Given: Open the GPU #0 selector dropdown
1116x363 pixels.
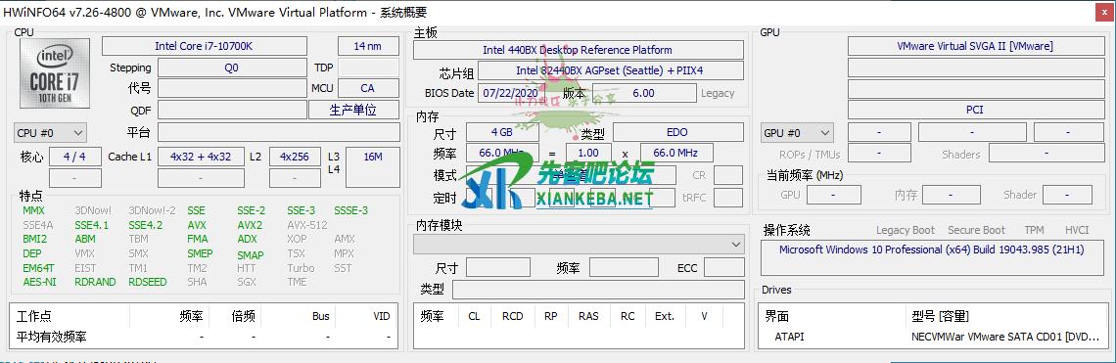Looking at the screenshot, I should tap(797, 133).
